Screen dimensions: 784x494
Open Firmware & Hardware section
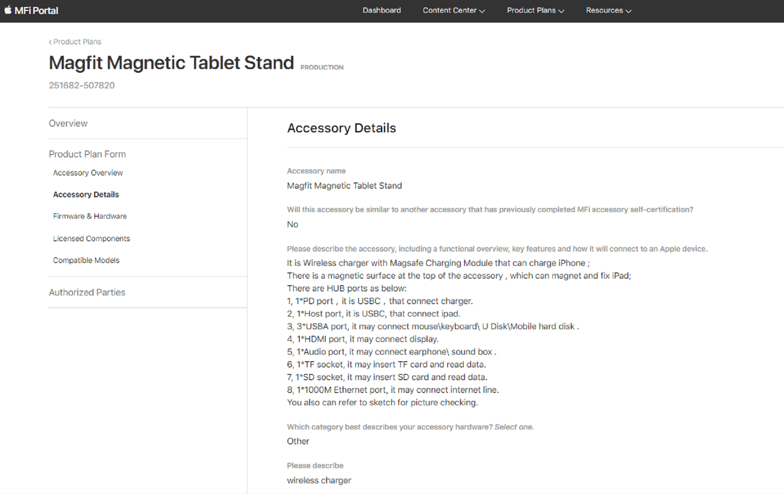coord(90,216)
